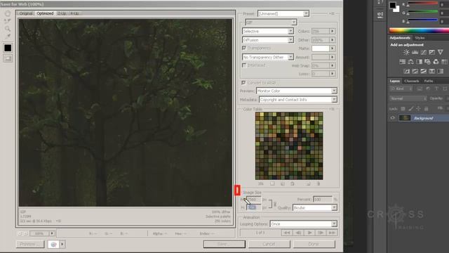Toggle the Convert to sRGB checkbox
This screenshot has height=253, width=449.
tap(243, 83)
